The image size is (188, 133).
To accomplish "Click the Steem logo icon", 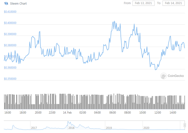I will [x=6, y=4].
